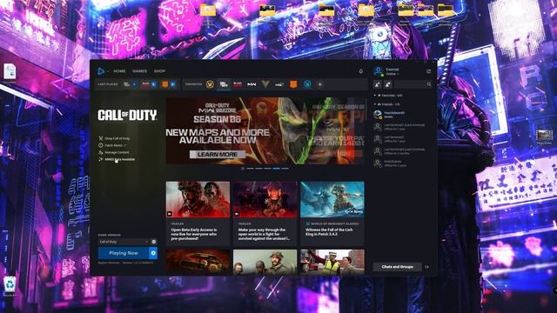Go to the HOME tab
The width and height of the screenshot is (557, 313).
click(x=119, y=71)
